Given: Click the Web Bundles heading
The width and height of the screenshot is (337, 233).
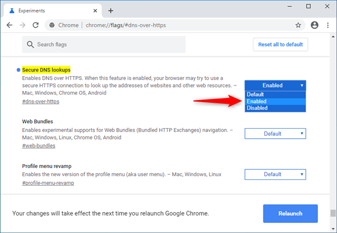Looking at the screenshot, I should [x=37, y=121].
